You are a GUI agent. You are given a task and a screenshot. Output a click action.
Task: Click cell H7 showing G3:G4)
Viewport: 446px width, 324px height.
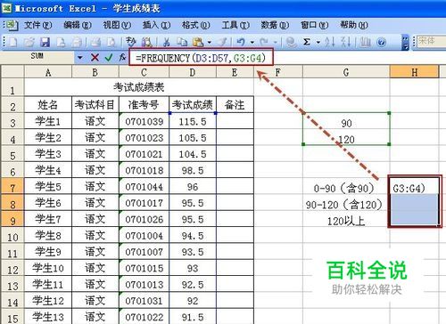[414, 187]
